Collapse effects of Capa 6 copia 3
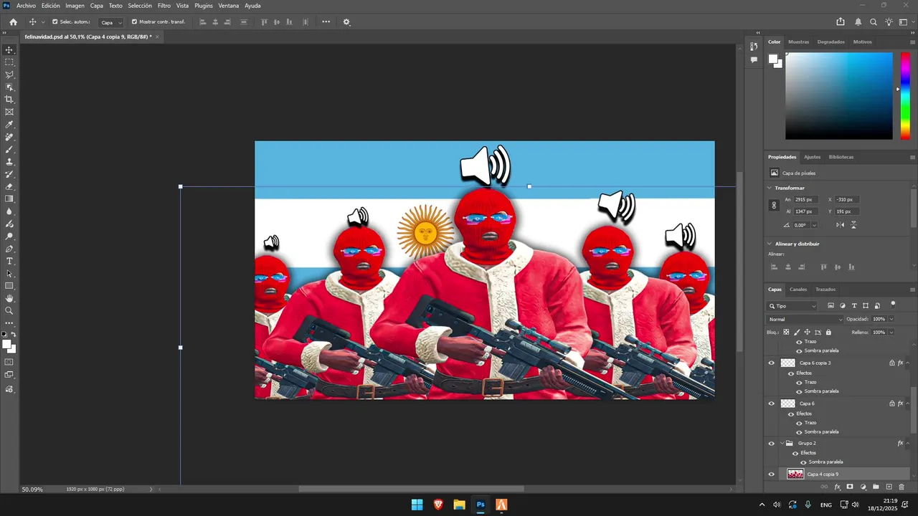Screen dimensions: 918x516 pos(907,363)
